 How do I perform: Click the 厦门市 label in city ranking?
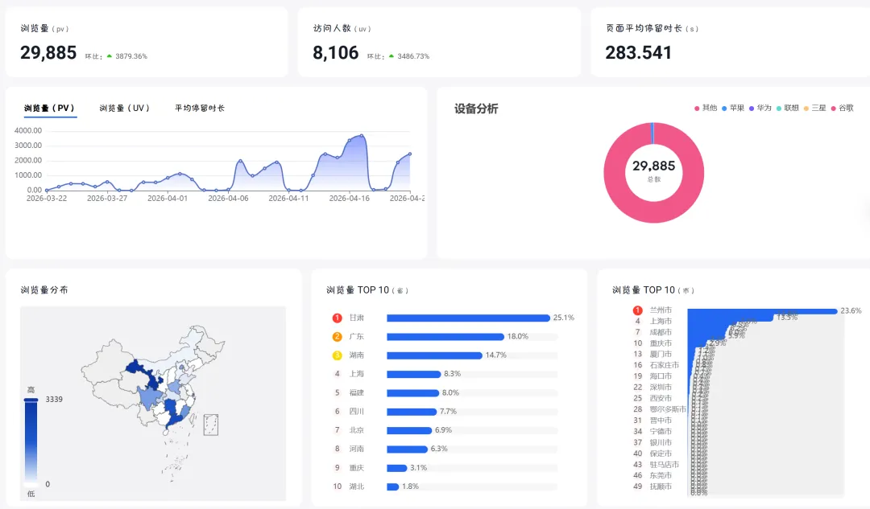point(661,354)
